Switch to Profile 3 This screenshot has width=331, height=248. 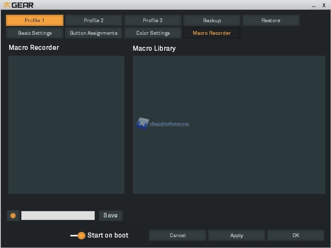click(x=153, y=21)
